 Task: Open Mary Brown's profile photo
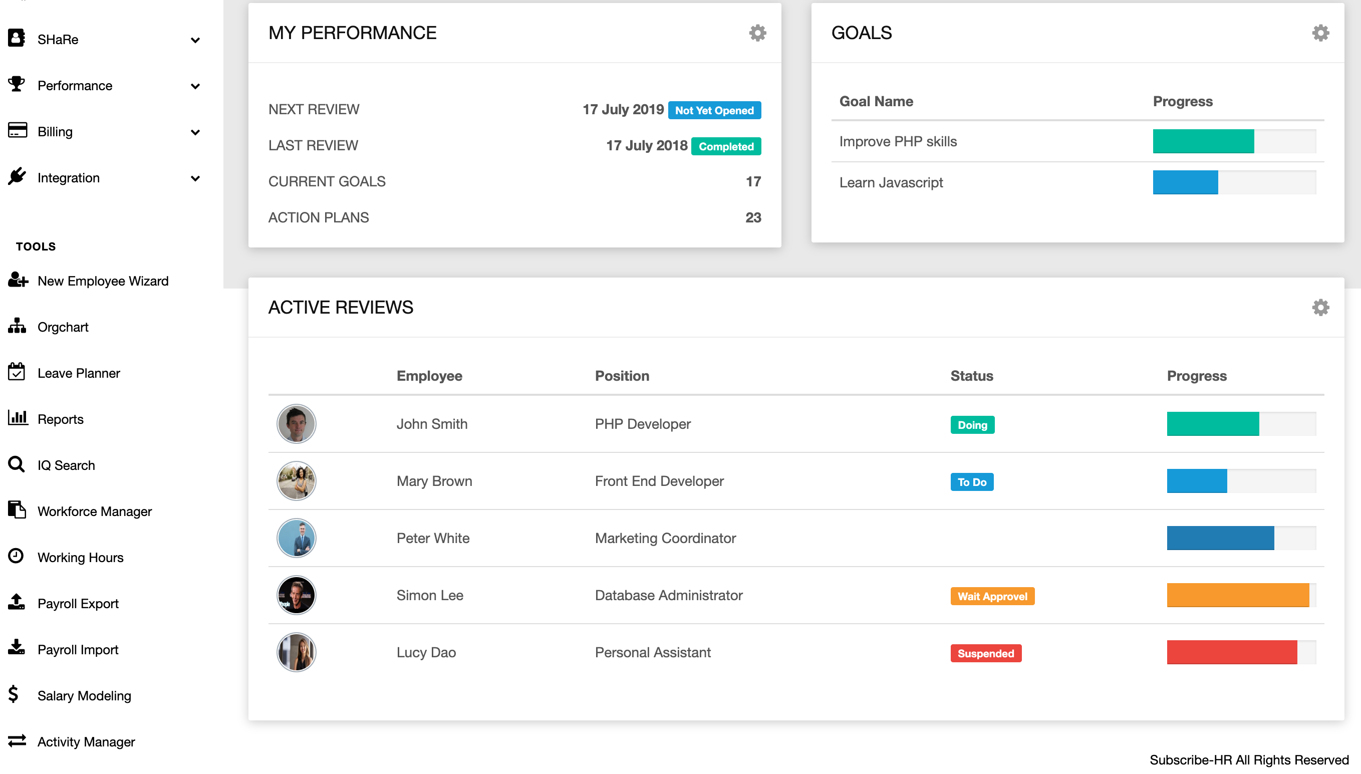click(296, 480)
